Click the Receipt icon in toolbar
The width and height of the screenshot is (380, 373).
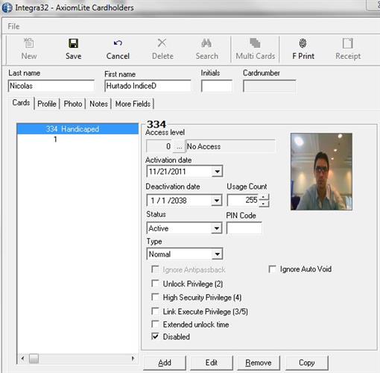(x=347, y=43)
